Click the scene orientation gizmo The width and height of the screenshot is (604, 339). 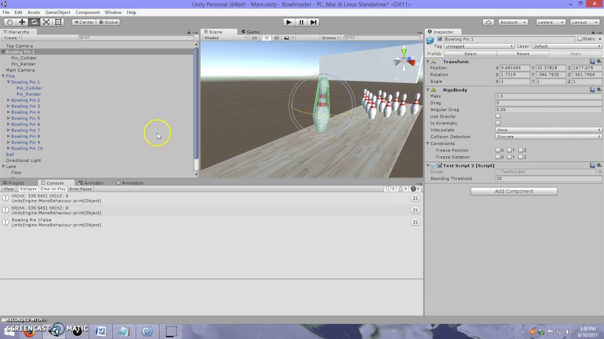point(404,59)
